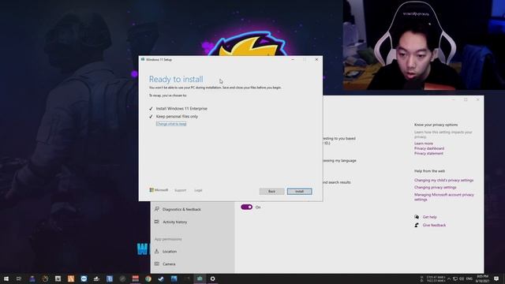Open Activity history in Settings sidebar
The image size is (505, 284).
click(174, 222)
